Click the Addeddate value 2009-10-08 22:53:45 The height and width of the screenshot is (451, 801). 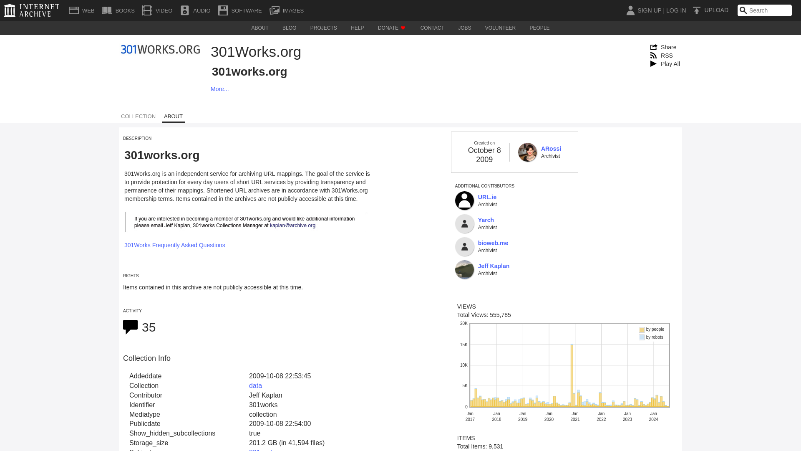[x=280, y=376]
